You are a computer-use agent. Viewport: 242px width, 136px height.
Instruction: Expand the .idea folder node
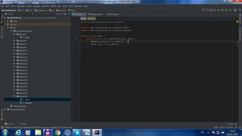(8, 21)
